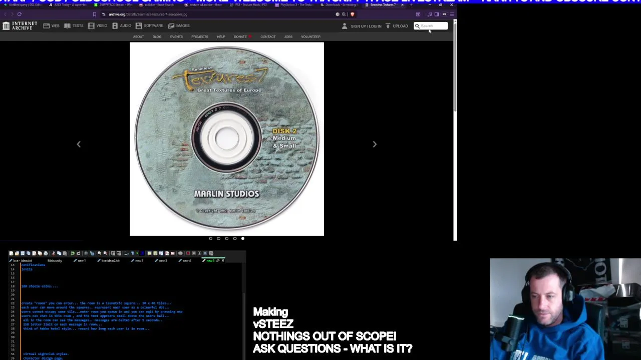Screen dimensions: 641x360
Task: Switch to new 3 tab in Notepad++
Action: [x=162, y=260]
